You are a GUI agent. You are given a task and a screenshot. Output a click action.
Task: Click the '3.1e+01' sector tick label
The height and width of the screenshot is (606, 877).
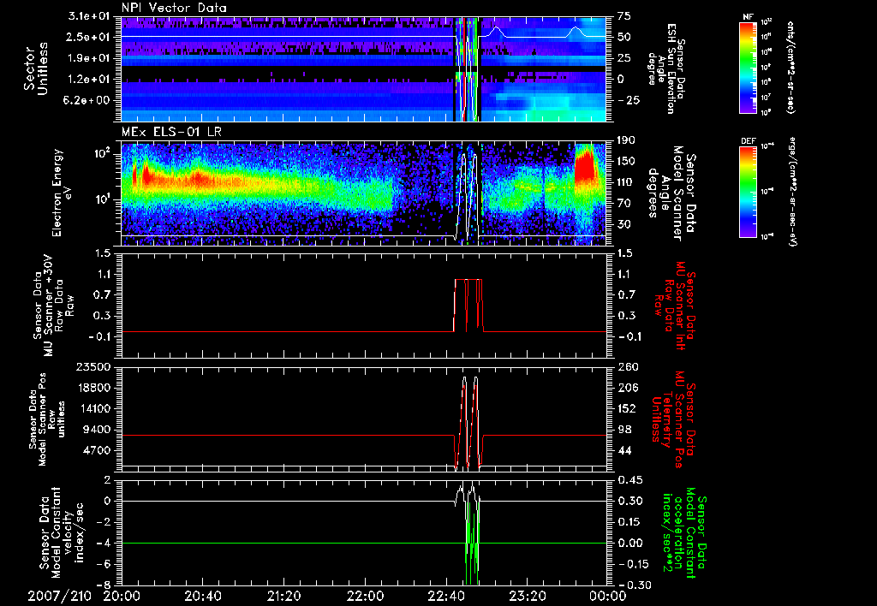(89, 16)
